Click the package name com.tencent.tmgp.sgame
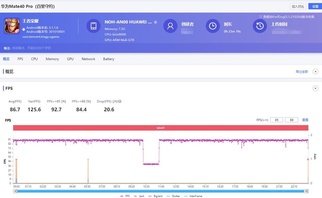Screen dimensions: 322x198 pos(41,37)
